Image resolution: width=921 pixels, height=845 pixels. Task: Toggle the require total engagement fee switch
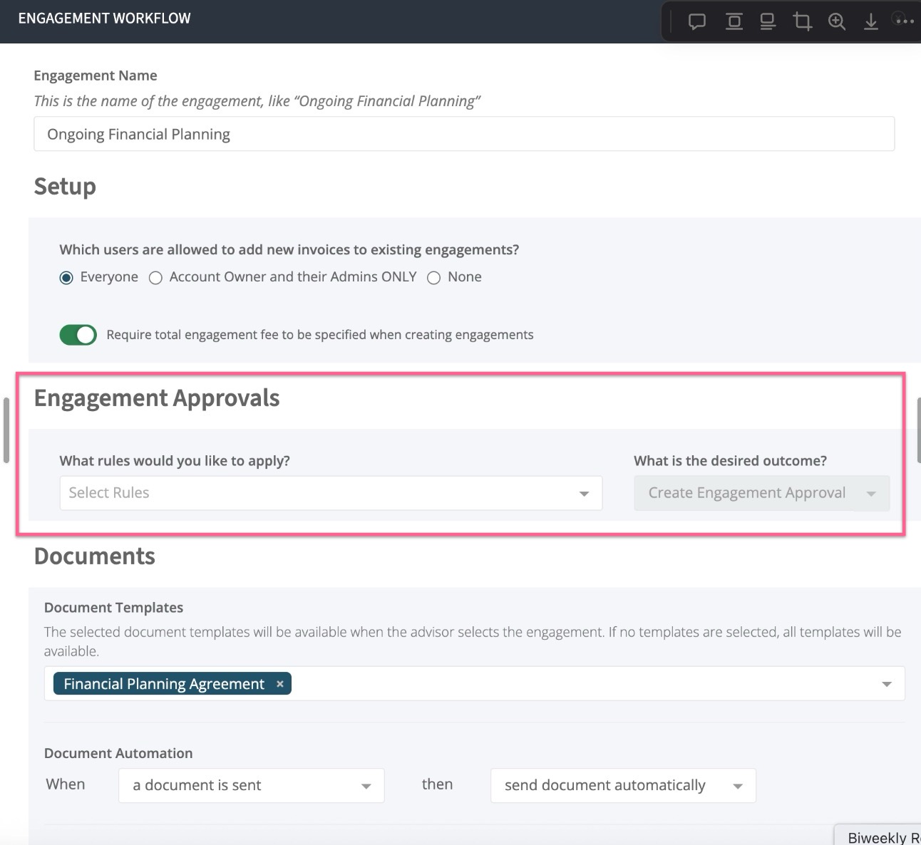[x=78, y=335]
